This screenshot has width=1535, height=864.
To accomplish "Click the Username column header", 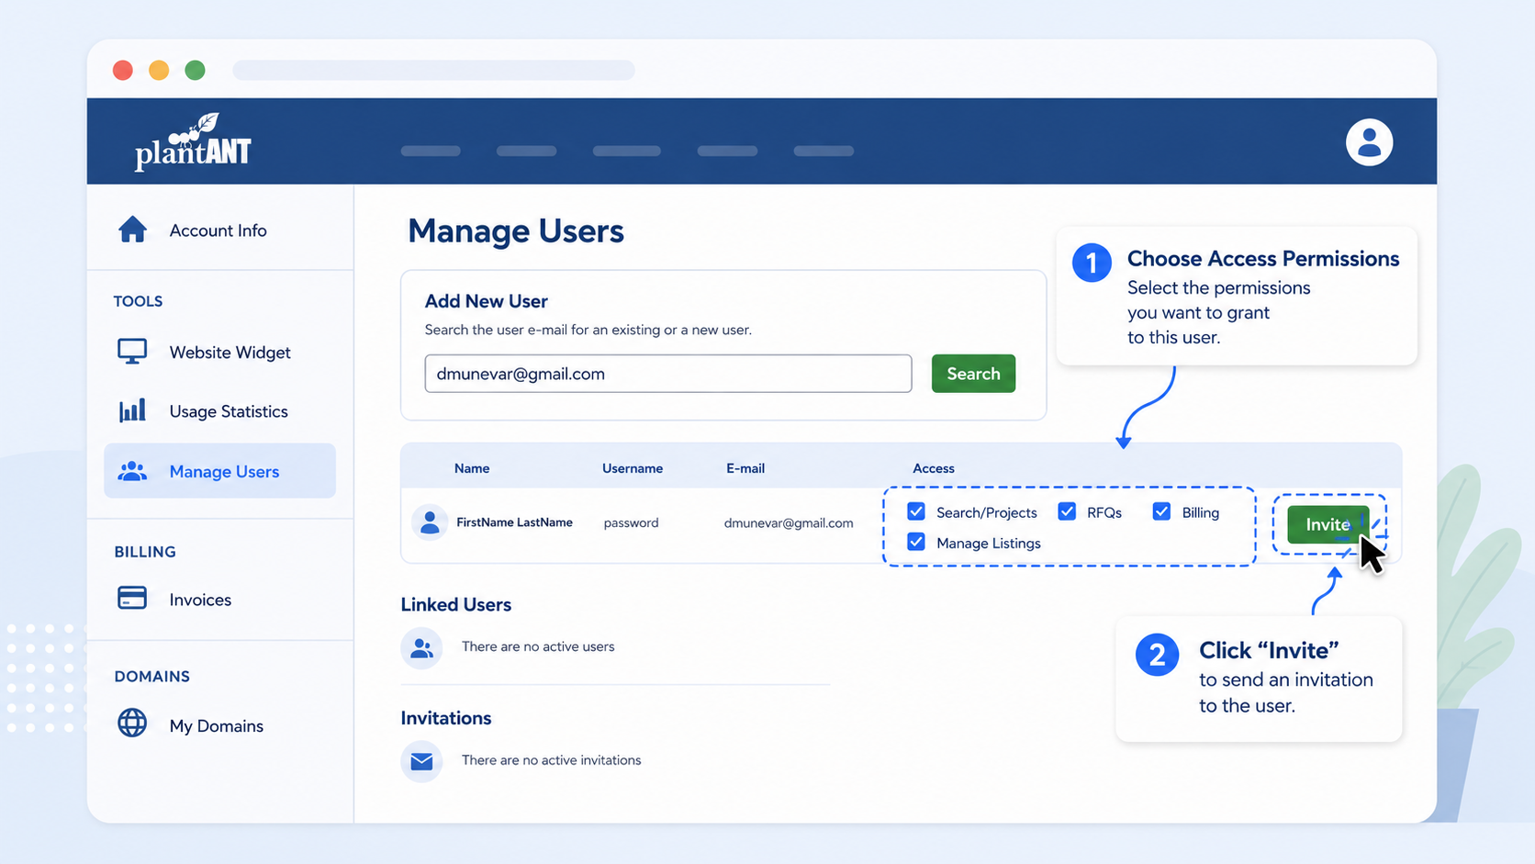I will [x=633, y=468].
